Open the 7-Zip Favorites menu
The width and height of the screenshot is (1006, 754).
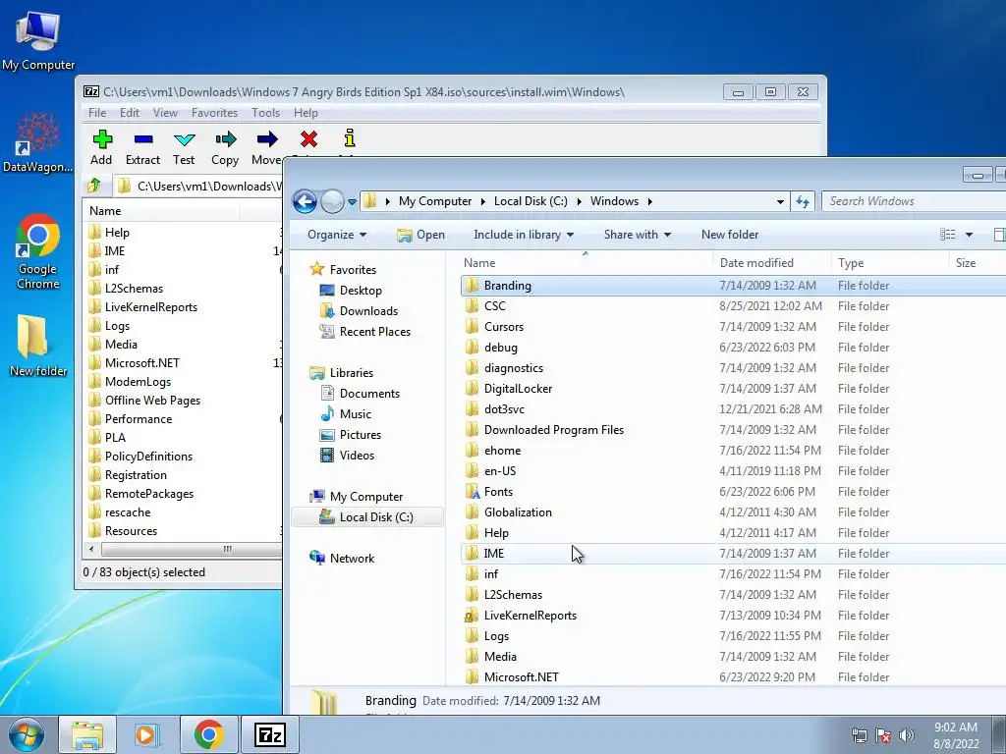click(214, 113)
